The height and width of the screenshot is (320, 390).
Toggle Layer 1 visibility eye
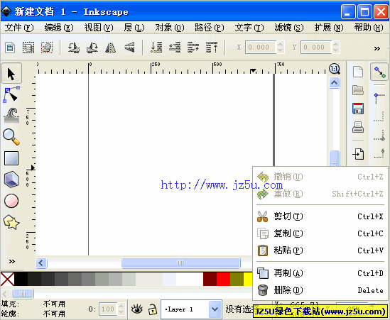point(137,309)
